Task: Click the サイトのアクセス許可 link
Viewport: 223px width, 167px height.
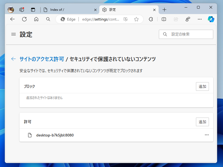Action: pos(41,59)
